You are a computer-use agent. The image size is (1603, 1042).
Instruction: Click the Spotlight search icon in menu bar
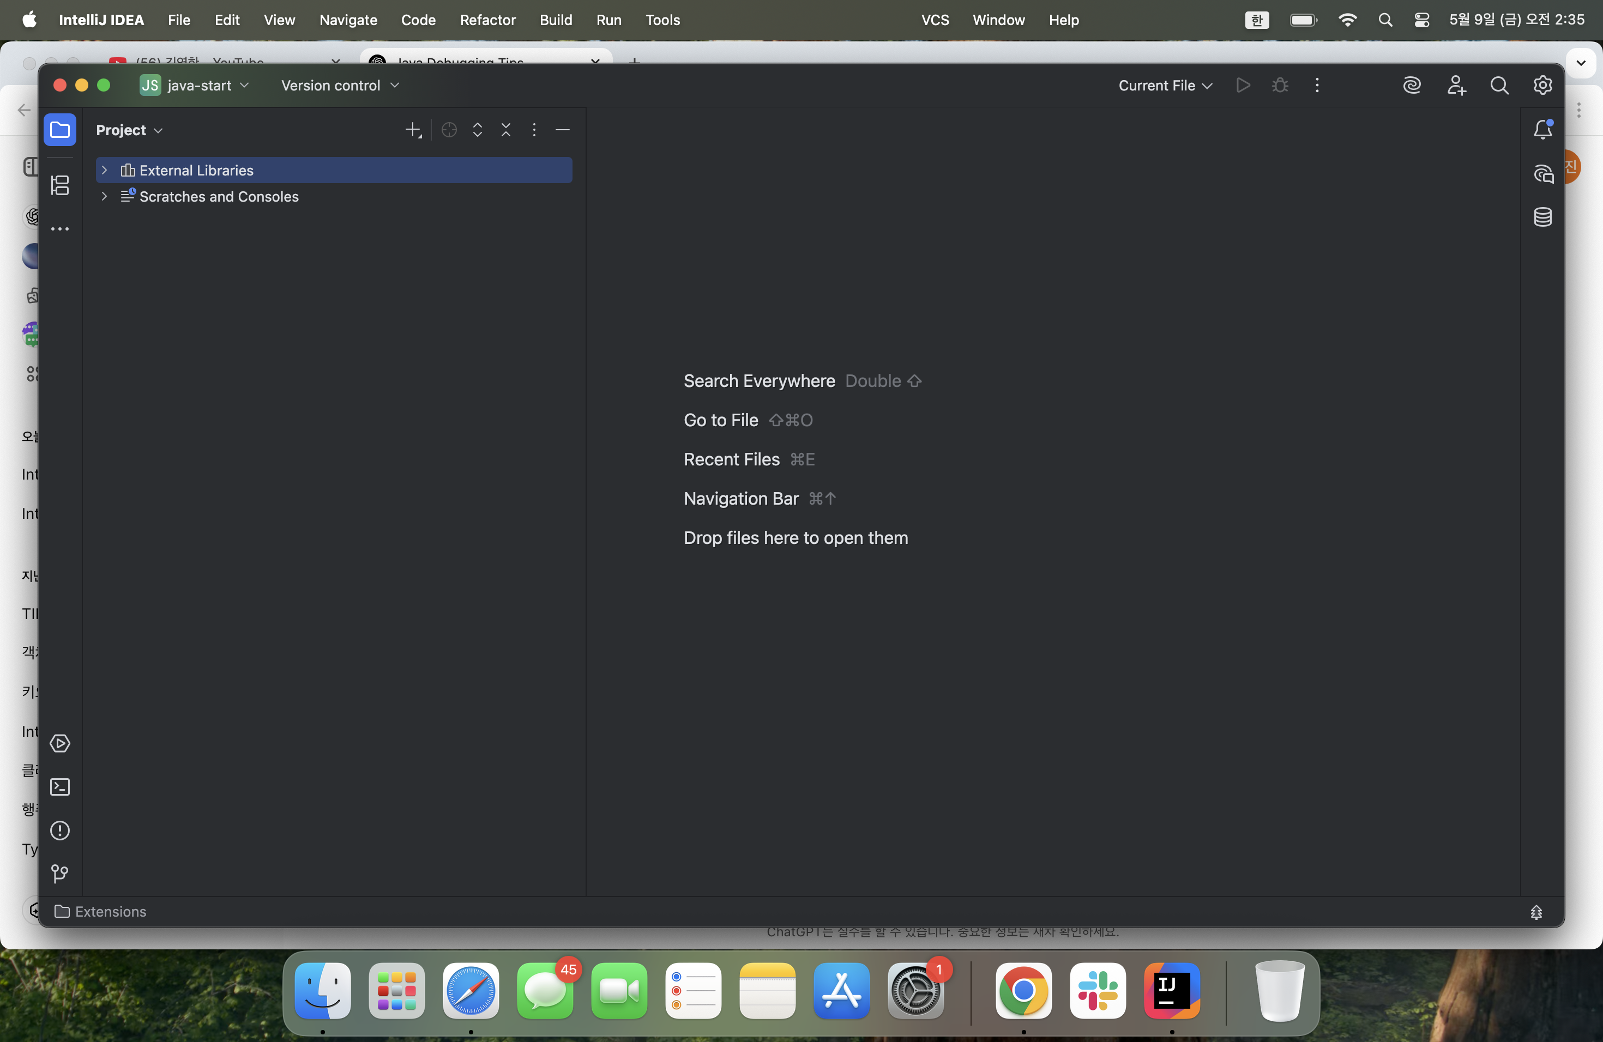(x=1385, y=20)
